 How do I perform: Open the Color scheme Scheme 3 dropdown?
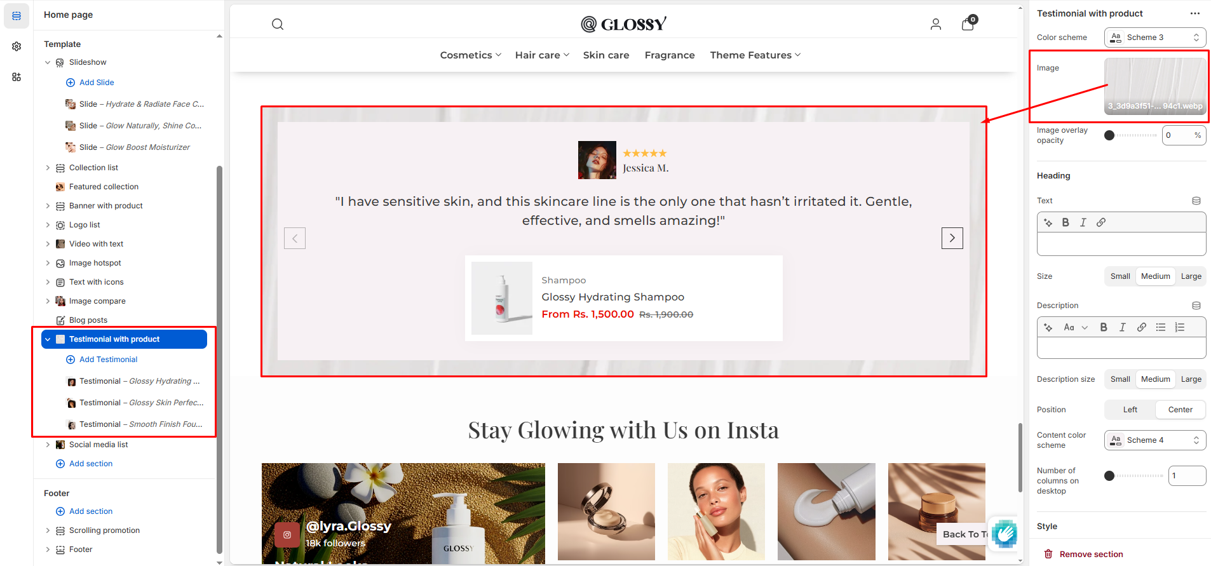[x=1155, y=37]
